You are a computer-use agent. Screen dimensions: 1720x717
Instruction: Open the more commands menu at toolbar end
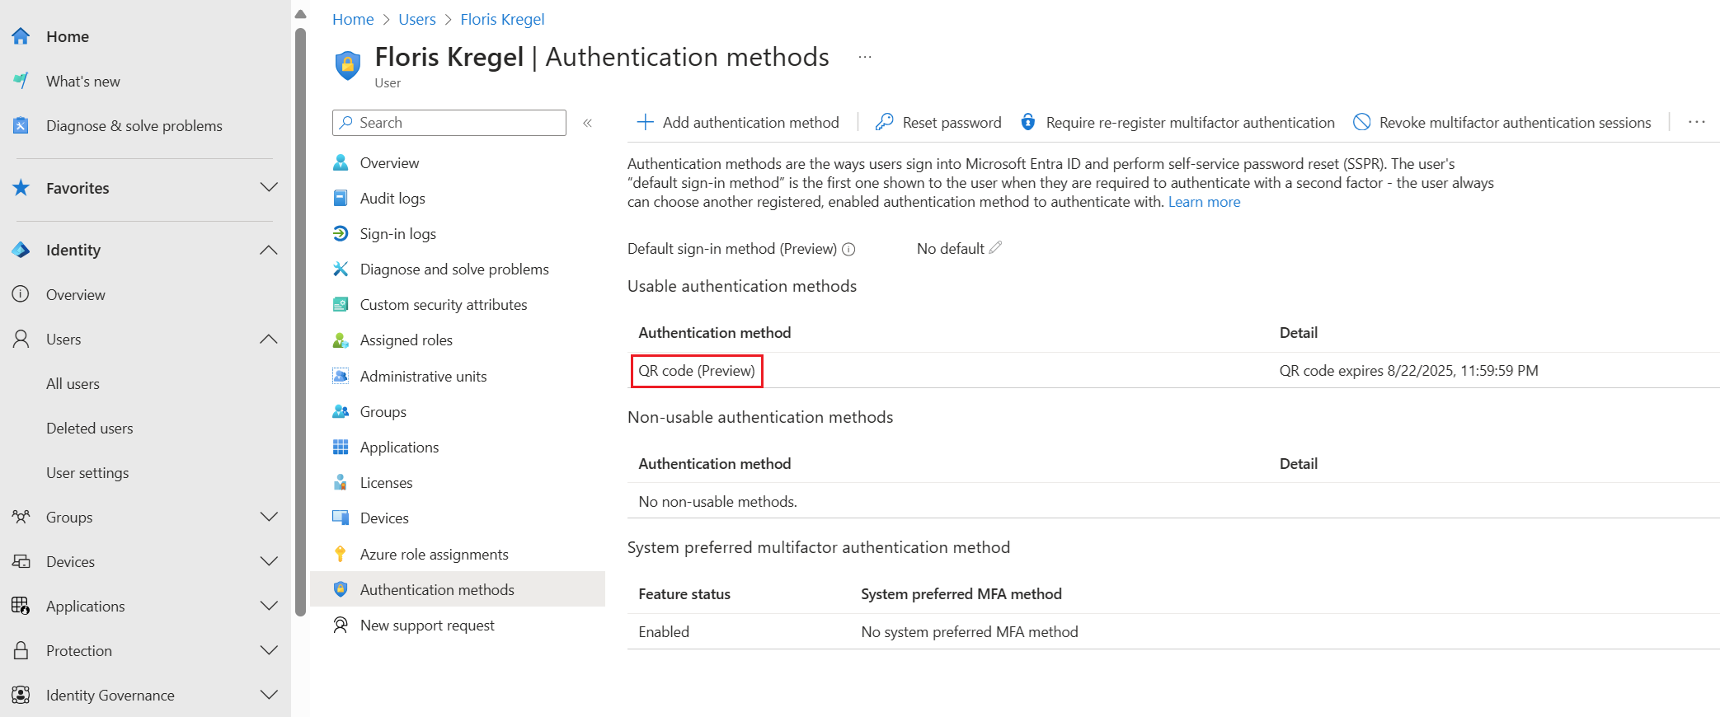[x=1696, y=122]
